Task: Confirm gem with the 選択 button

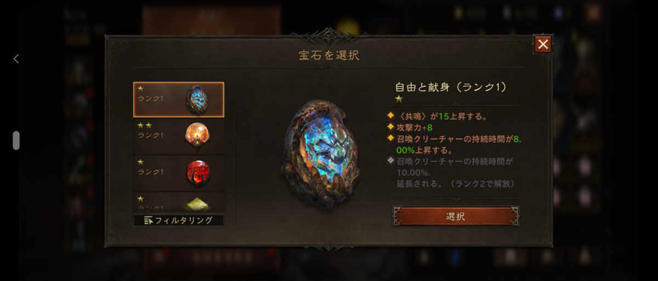Action: point(456,216)
